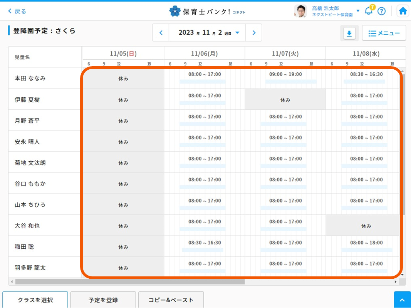Select the クラスを選択 tab
411x308 pixels.
[x=35, y=300]
